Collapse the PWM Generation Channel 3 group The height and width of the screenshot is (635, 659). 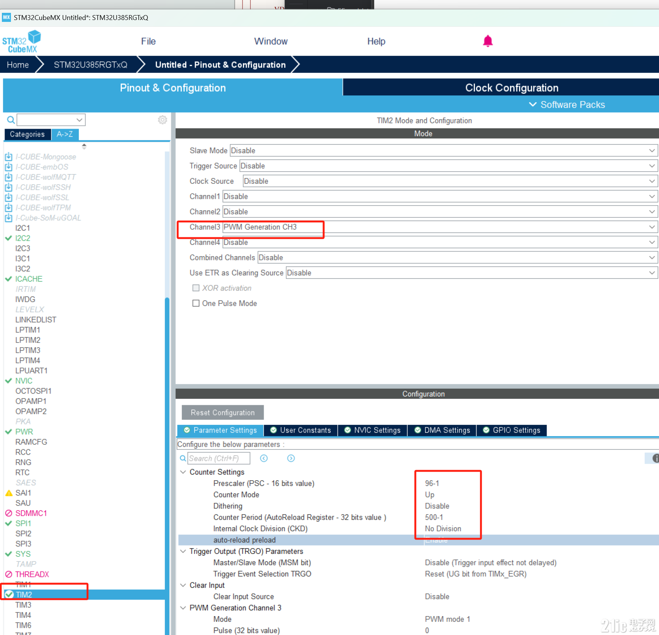(x=183, y=608)
